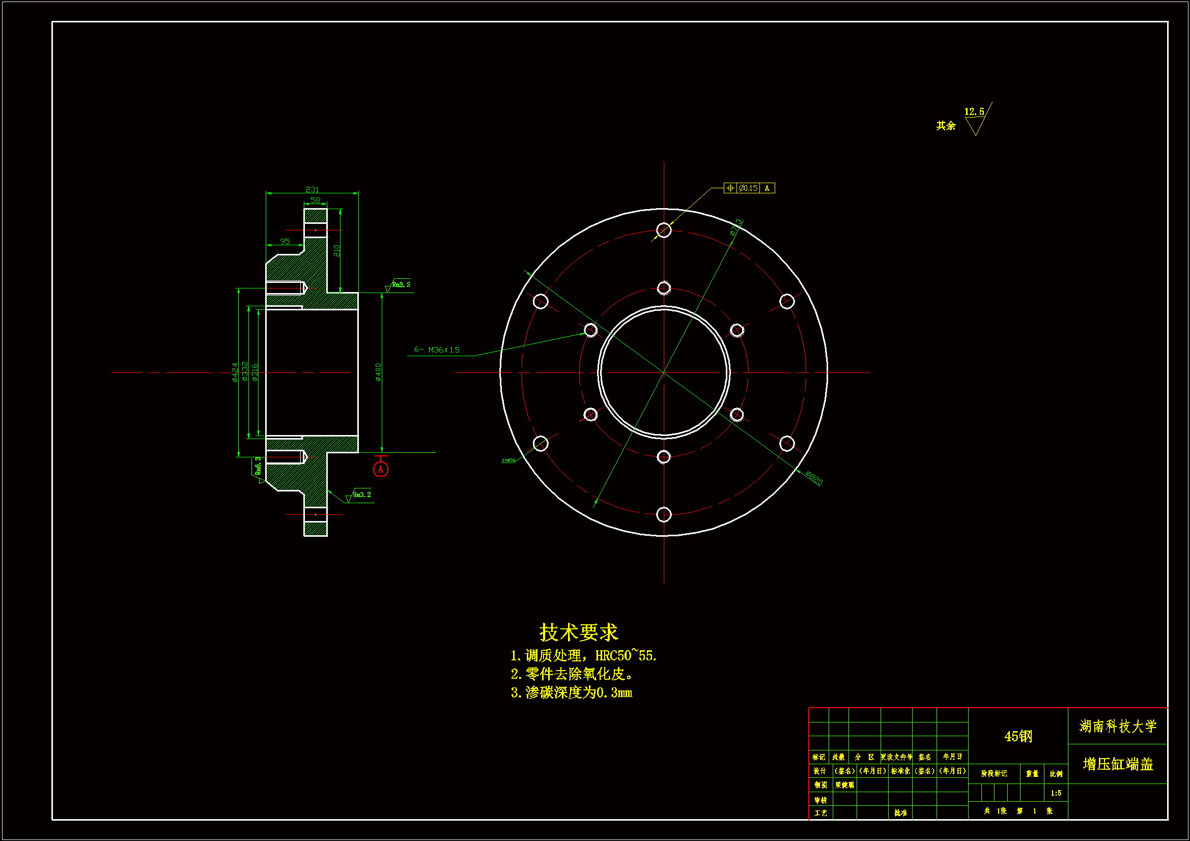Screen dimensions: 1190x841
Task: Click the HRC50~55 requirement line
Action: 584,656
